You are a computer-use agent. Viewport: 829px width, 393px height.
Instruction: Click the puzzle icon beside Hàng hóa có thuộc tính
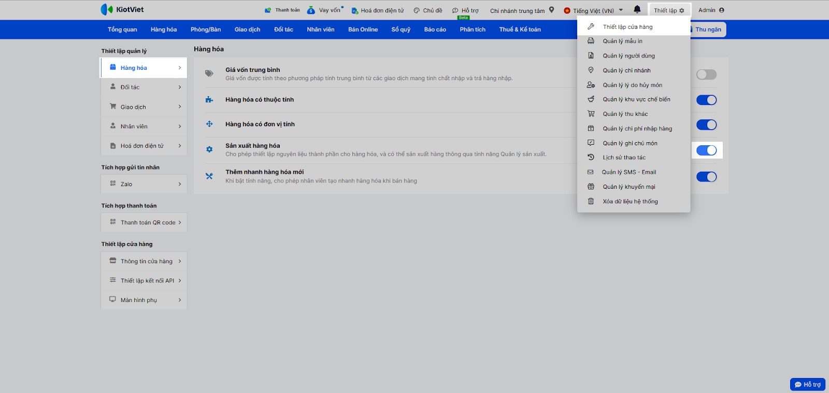(x=209, y=100)
